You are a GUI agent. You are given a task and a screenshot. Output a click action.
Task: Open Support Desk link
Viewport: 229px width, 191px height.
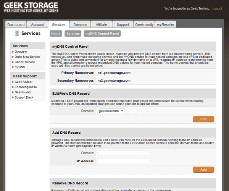(24, 97)
